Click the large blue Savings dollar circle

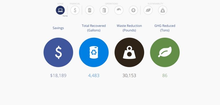58,52
